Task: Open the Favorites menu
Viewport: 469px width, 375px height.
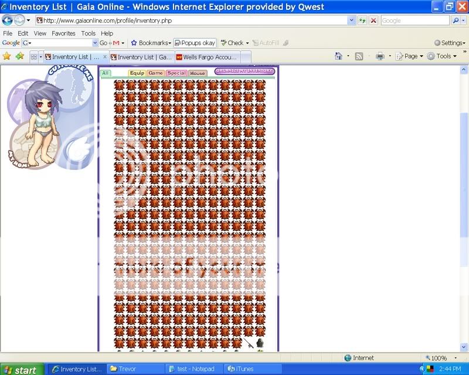Action: (x=63, y=33)
